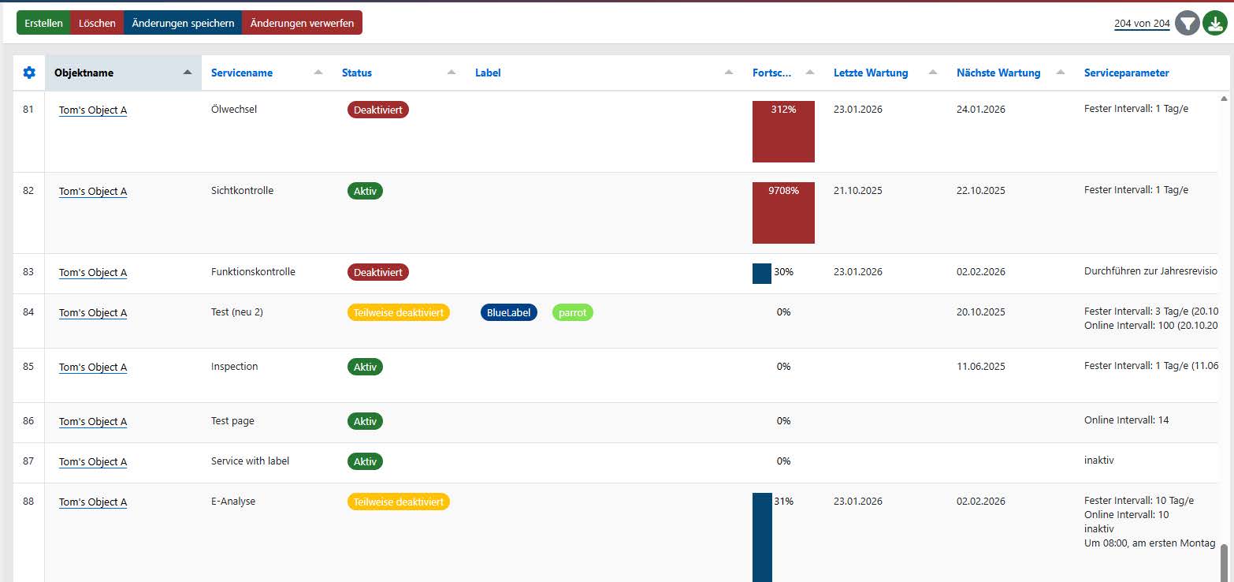Image resolution: width=1234 pixels, height=582 pixels.
Task: Open Tom's Object A link in row 81
Action: click(x=93, y=110)
